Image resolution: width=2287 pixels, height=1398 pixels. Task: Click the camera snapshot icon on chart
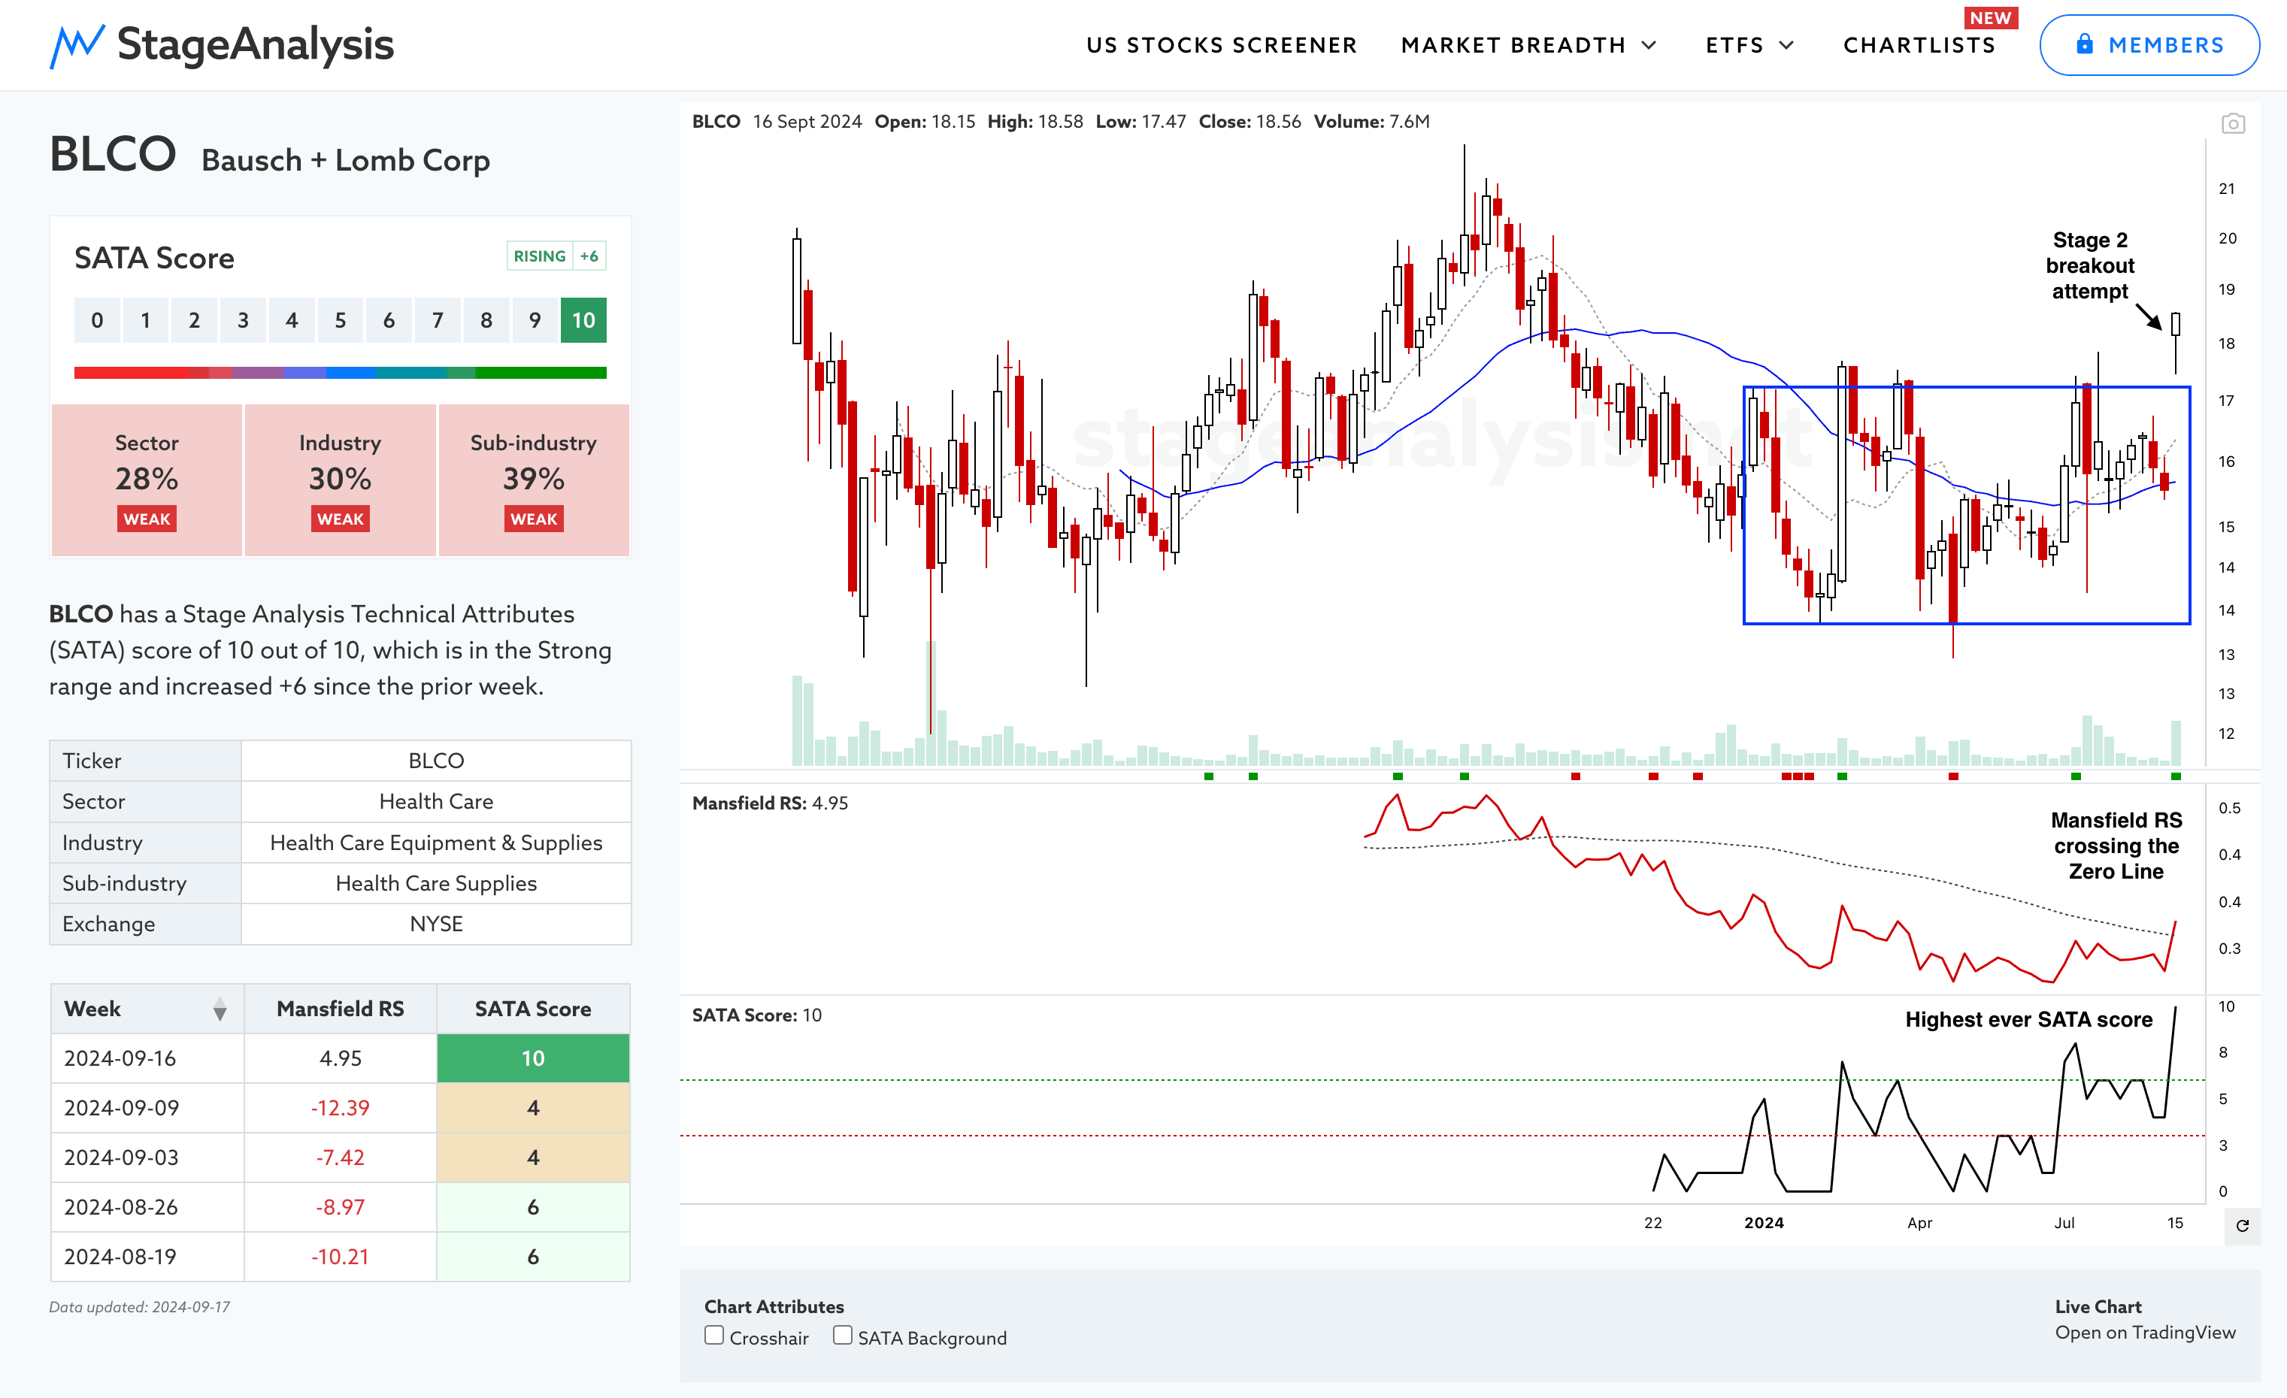2232,123
